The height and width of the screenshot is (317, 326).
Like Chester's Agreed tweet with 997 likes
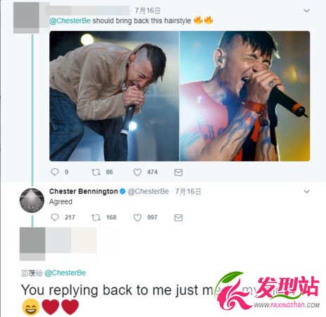[137, 218]
